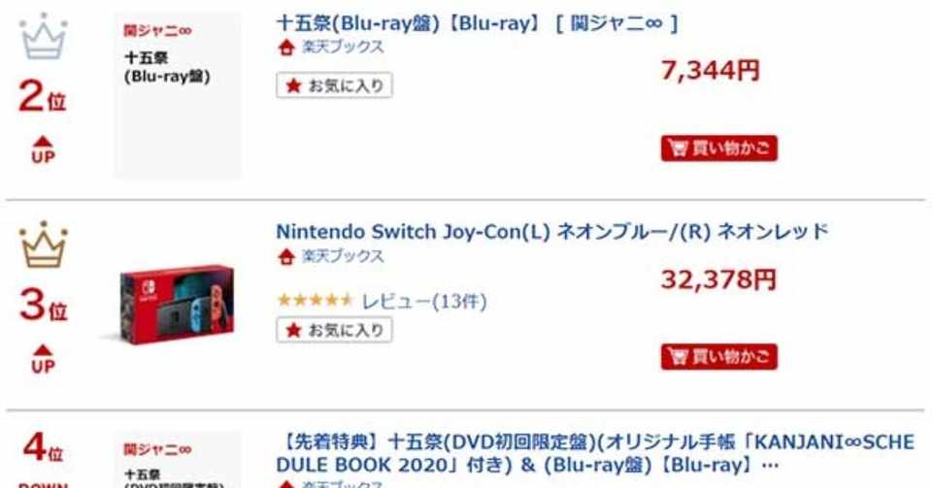Image resolution: width=932 pixels, height=488 pixels.
Task: Click the rank 4 十五祭 DVD placeholder thumbnail
Action: point(178,462)
